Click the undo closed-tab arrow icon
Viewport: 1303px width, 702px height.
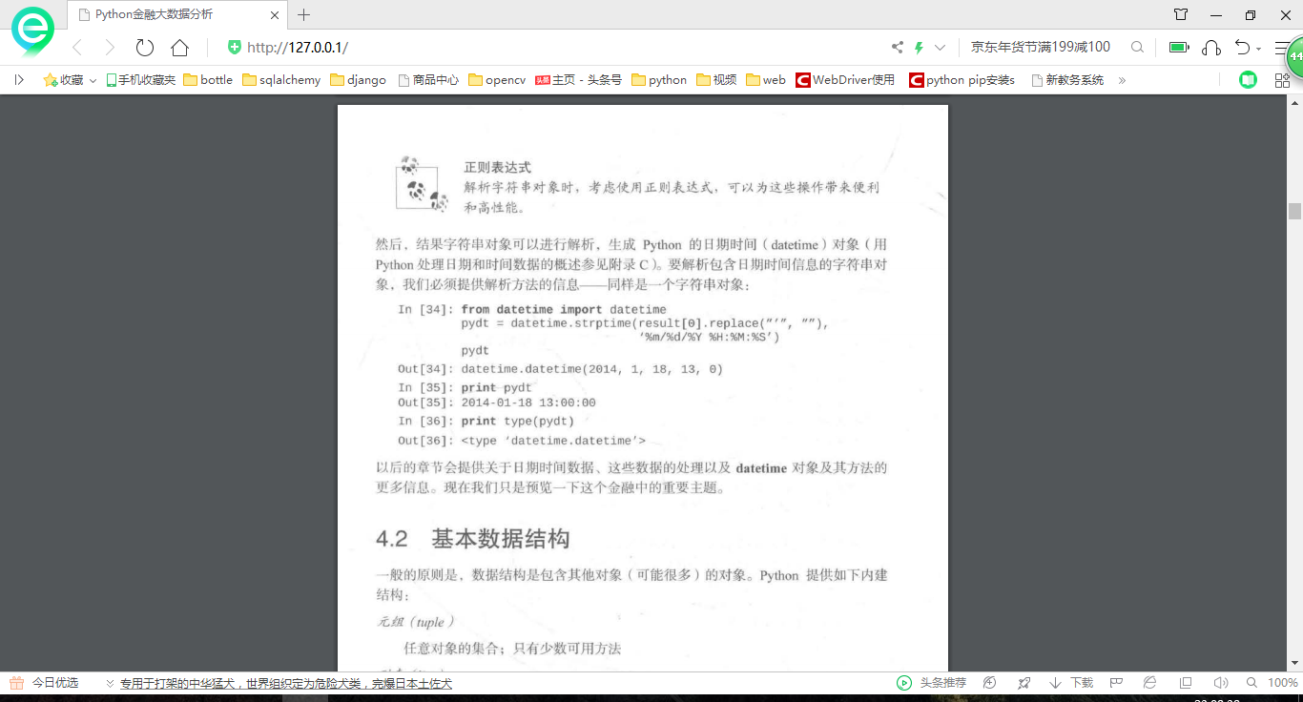point(1242,47)
